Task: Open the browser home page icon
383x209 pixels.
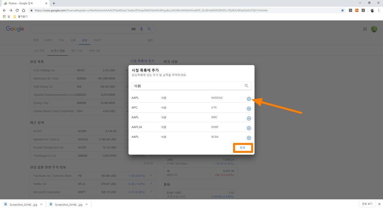Action: click(x=23, y=10)
